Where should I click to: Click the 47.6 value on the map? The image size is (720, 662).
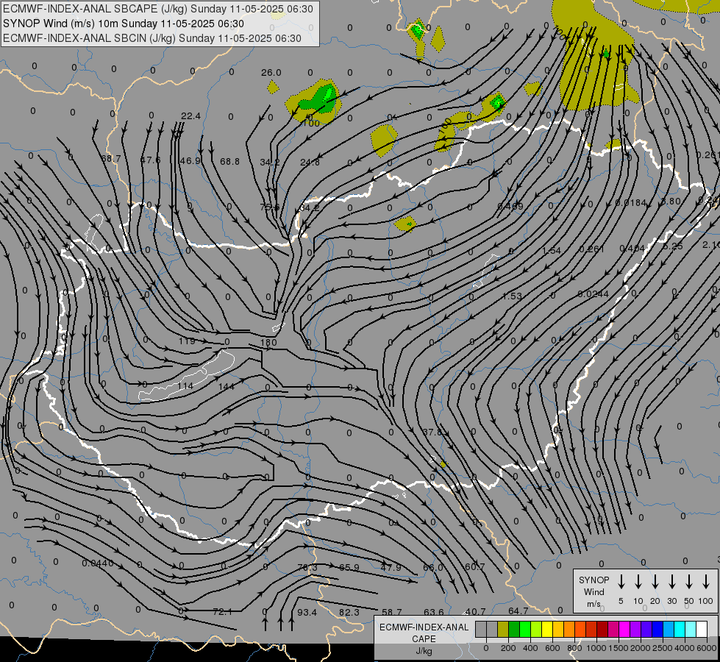tap(151, 160)
